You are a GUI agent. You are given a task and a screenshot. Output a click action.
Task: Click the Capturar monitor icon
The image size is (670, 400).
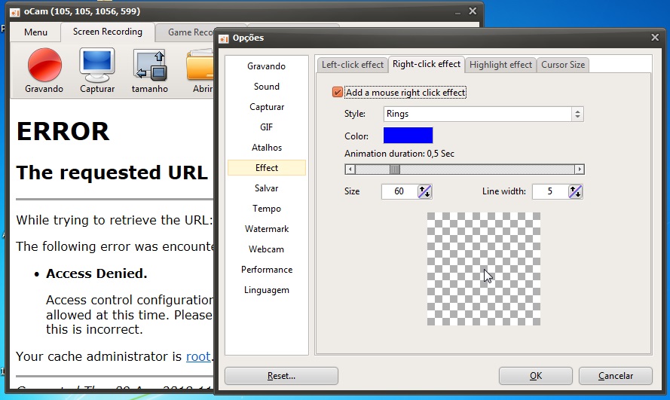[x=96, y=65]
